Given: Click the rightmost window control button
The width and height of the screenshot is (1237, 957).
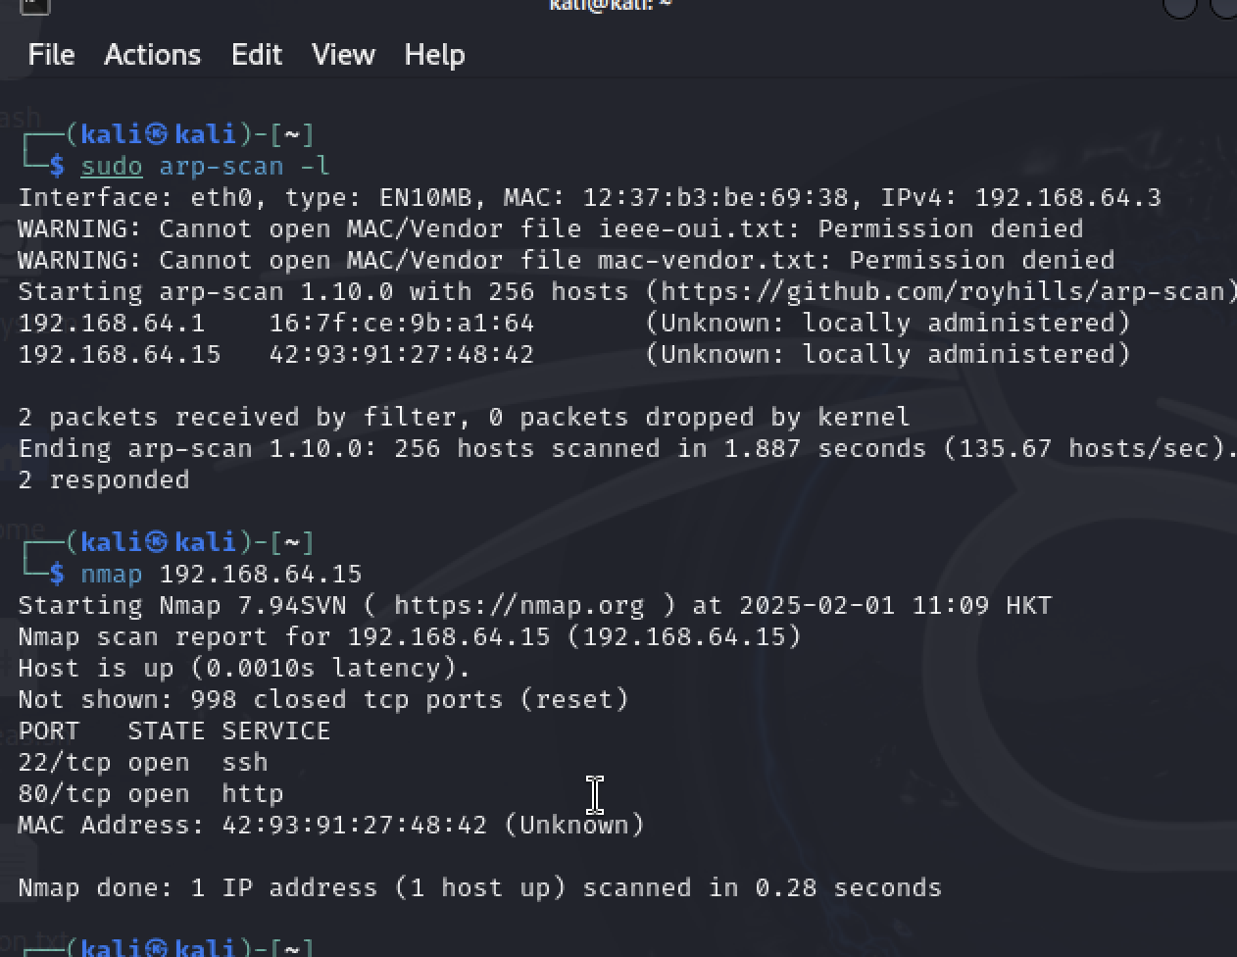Looking at the screenshot, I should pos(1225,6).
